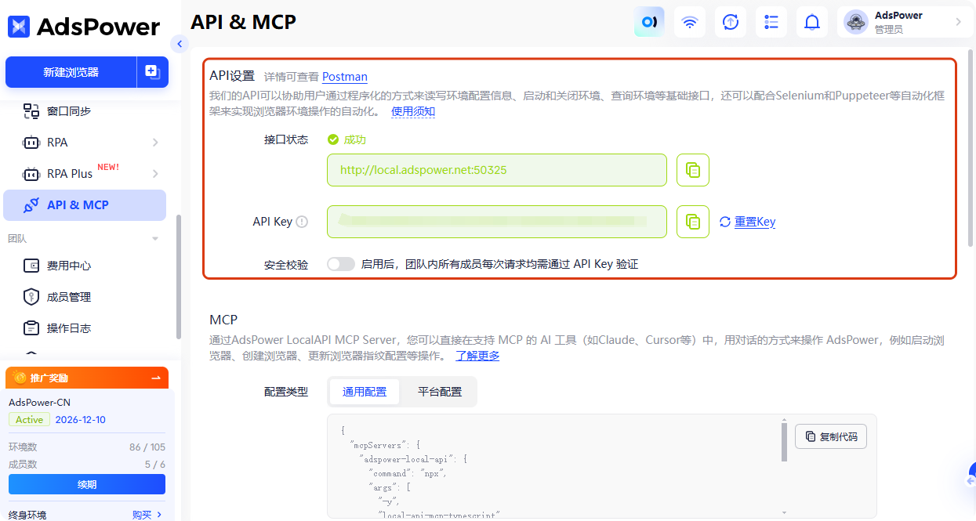
Task: Click the member management shield icon
Action: [31, 297]
